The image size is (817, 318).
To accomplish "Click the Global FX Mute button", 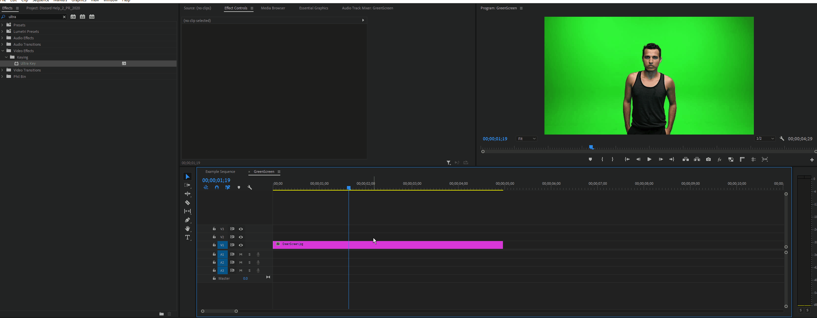I will [719, 159].
